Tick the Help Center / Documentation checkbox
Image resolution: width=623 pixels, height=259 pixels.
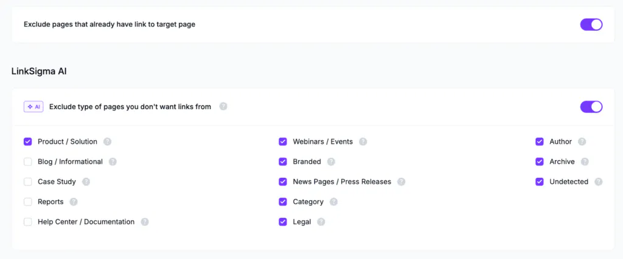click(x=28, y=222)
